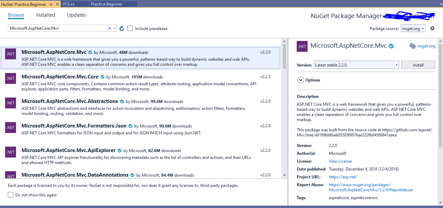Check Do not show this again

pyautogui.click(x=11, y=195)
